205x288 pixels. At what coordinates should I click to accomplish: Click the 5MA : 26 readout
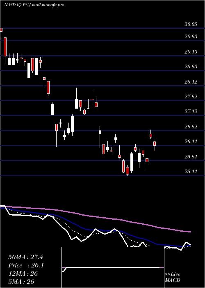click(x=21, y=281)
